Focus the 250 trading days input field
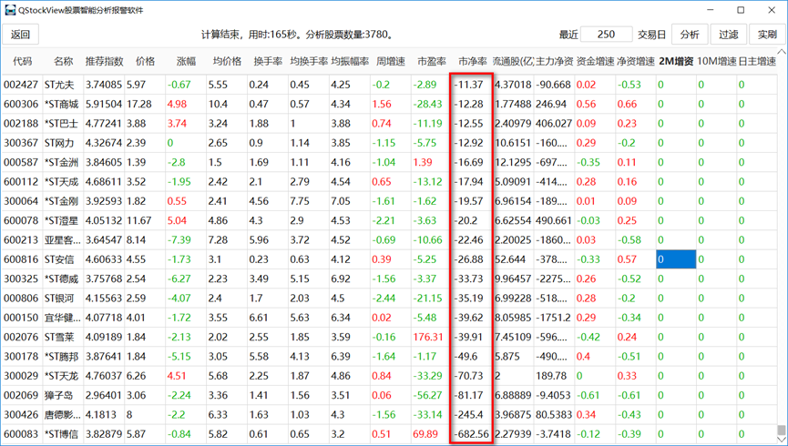 click(606, 35)
